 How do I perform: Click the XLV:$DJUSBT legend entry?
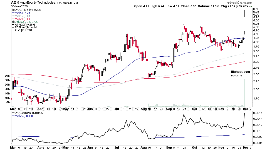point(23,30)
